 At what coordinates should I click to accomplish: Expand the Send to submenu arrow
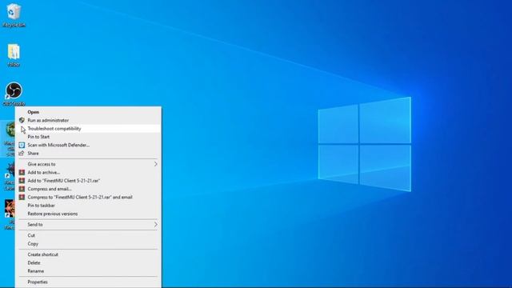(156, 224)
